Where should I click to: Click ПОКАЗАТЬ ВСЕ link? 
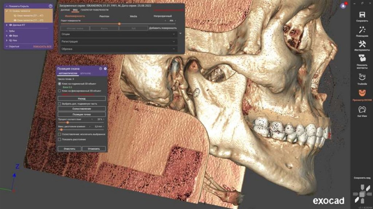[x=42, y=47]
